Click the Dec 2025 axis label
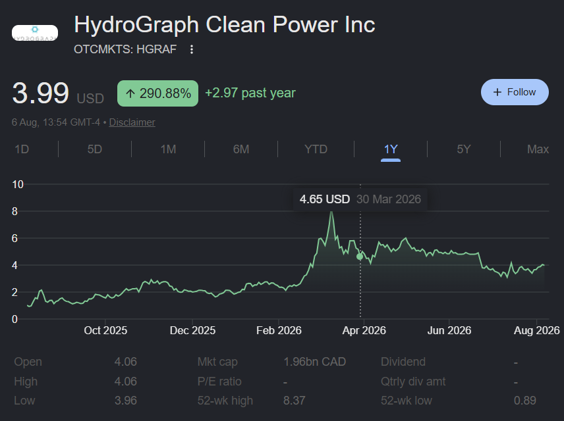The width and height of the screenshot is (564, 421). (x=192, y=330)
